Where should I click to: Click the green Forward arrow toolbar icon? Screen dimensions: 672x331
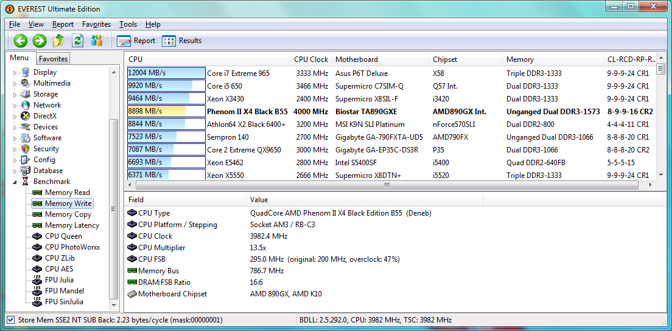(x=40, y=41)
